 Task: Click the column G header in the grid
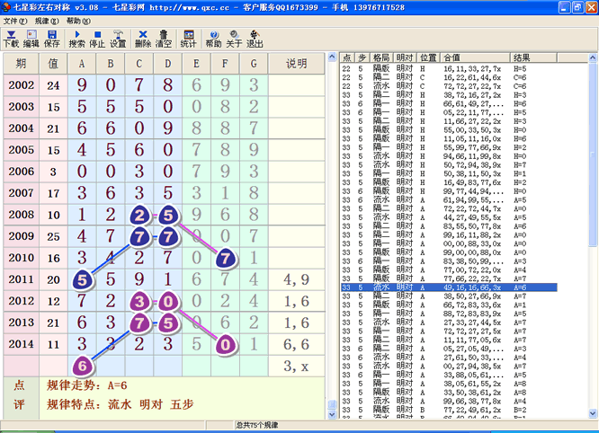coord(254,63)
